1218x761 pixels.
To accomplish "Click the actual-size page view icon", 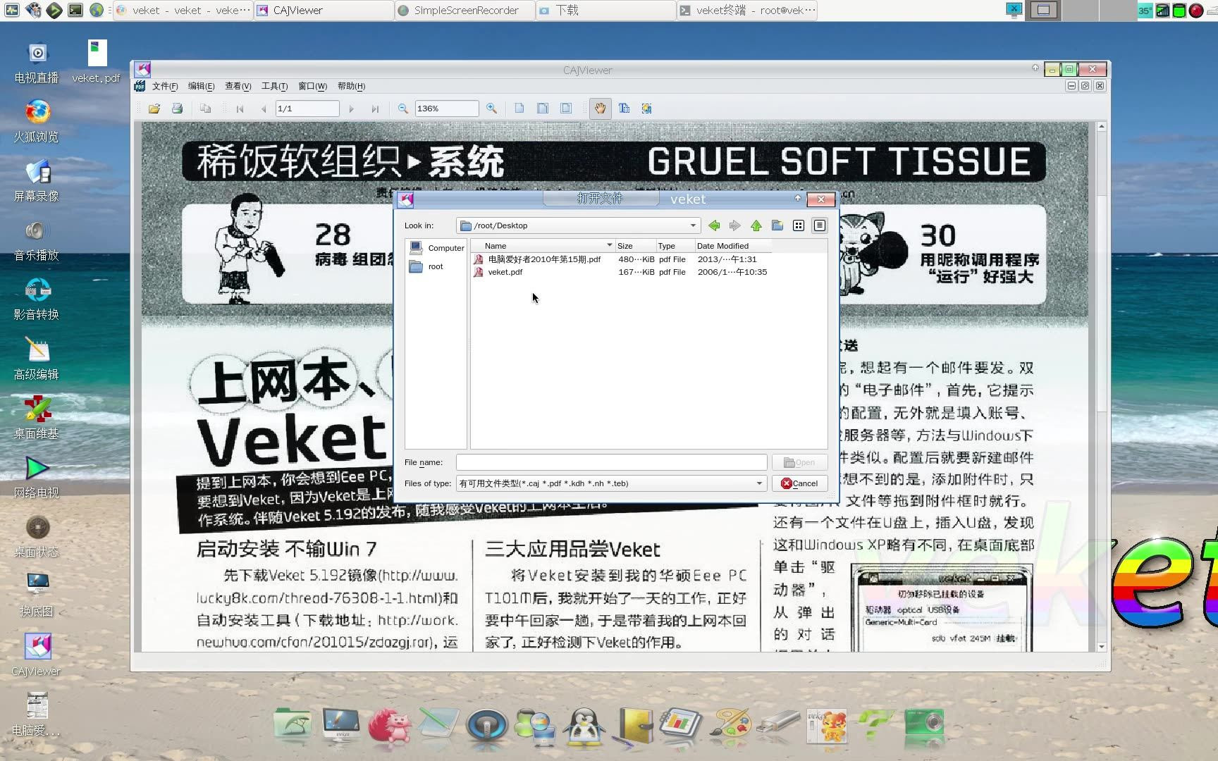I will point(519,109).
